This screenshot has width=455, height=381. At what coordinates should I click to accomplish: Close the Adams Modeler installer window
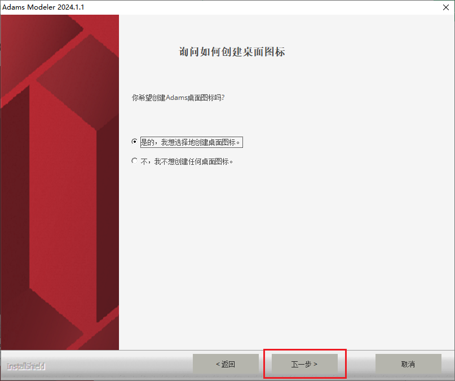[x=446, y=7]
